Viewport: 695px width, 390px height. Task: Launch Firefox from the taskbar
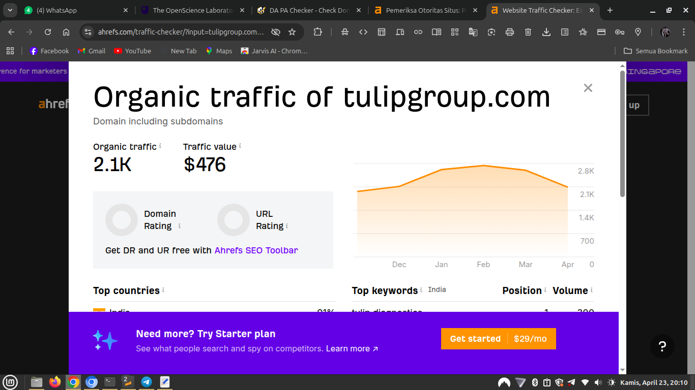pyautogui.click(x=55, y=382)
